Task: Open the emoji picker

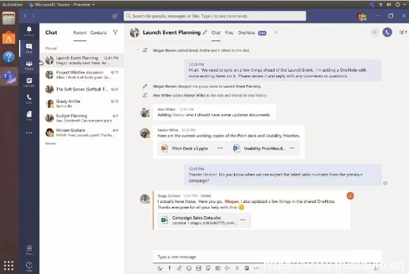Action: tap(189, 268)
